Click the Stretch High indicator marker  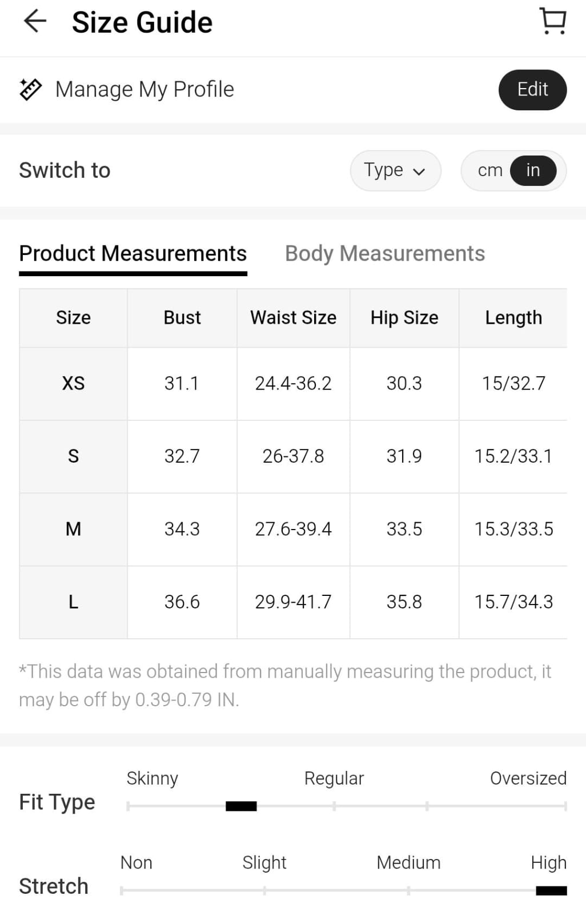click(551, 890)
